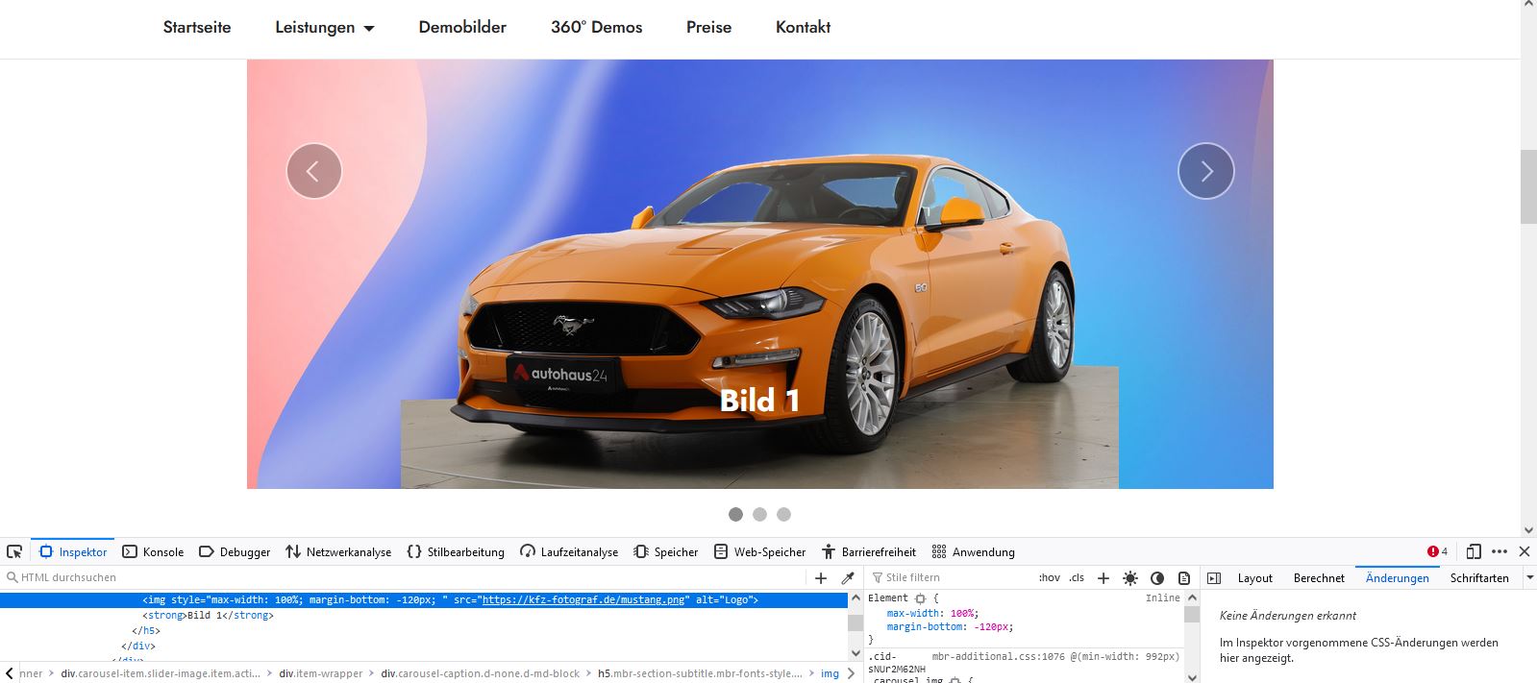
Task: Show next carousel slide
Action: tap(1205, 171)
